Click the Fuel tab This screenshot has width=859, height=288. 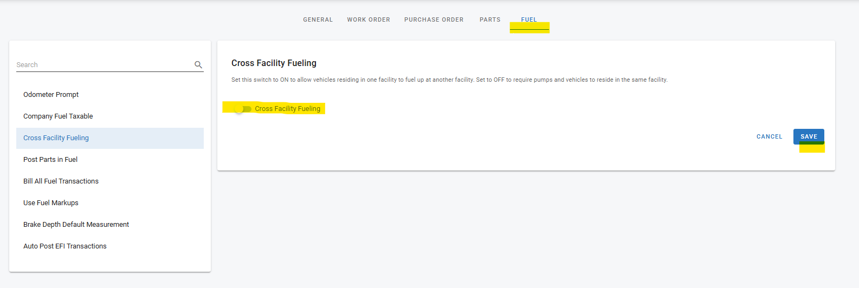(x=529, y=19)
